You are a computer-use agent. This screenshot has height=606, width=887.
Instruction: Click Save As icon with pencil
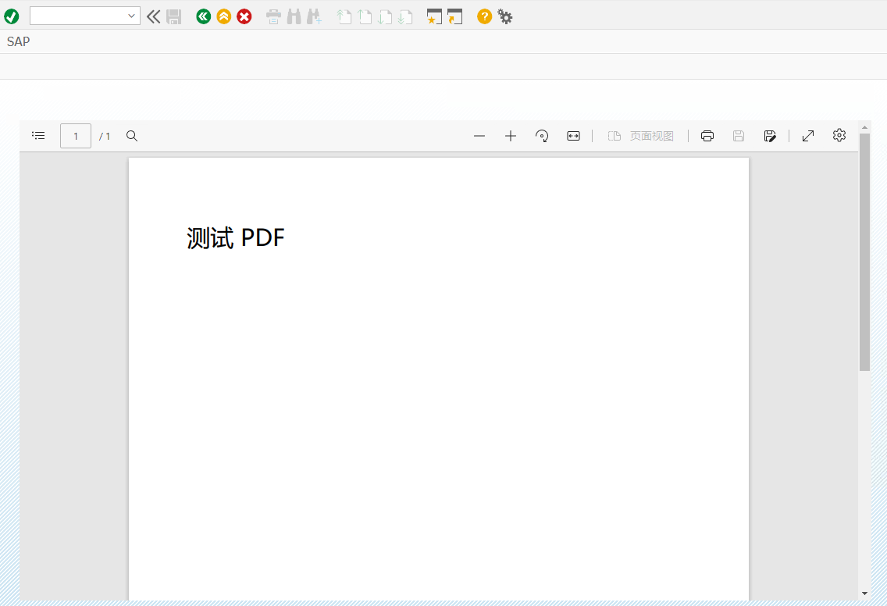click(770, 136)
